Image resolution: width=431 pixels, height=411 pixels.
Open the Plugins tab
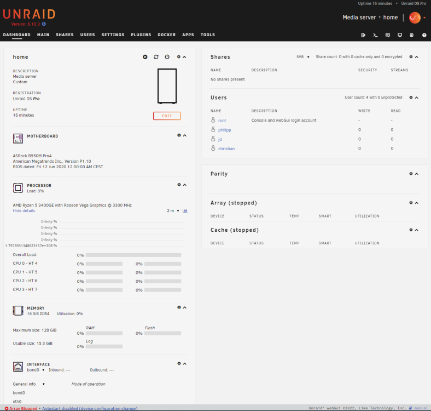tap(141, 35)
